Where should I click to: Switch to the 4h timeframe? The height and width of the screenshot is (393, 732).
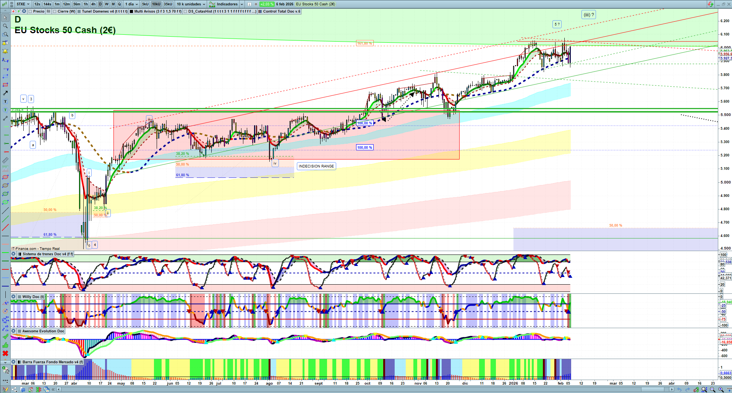point(93,4)
